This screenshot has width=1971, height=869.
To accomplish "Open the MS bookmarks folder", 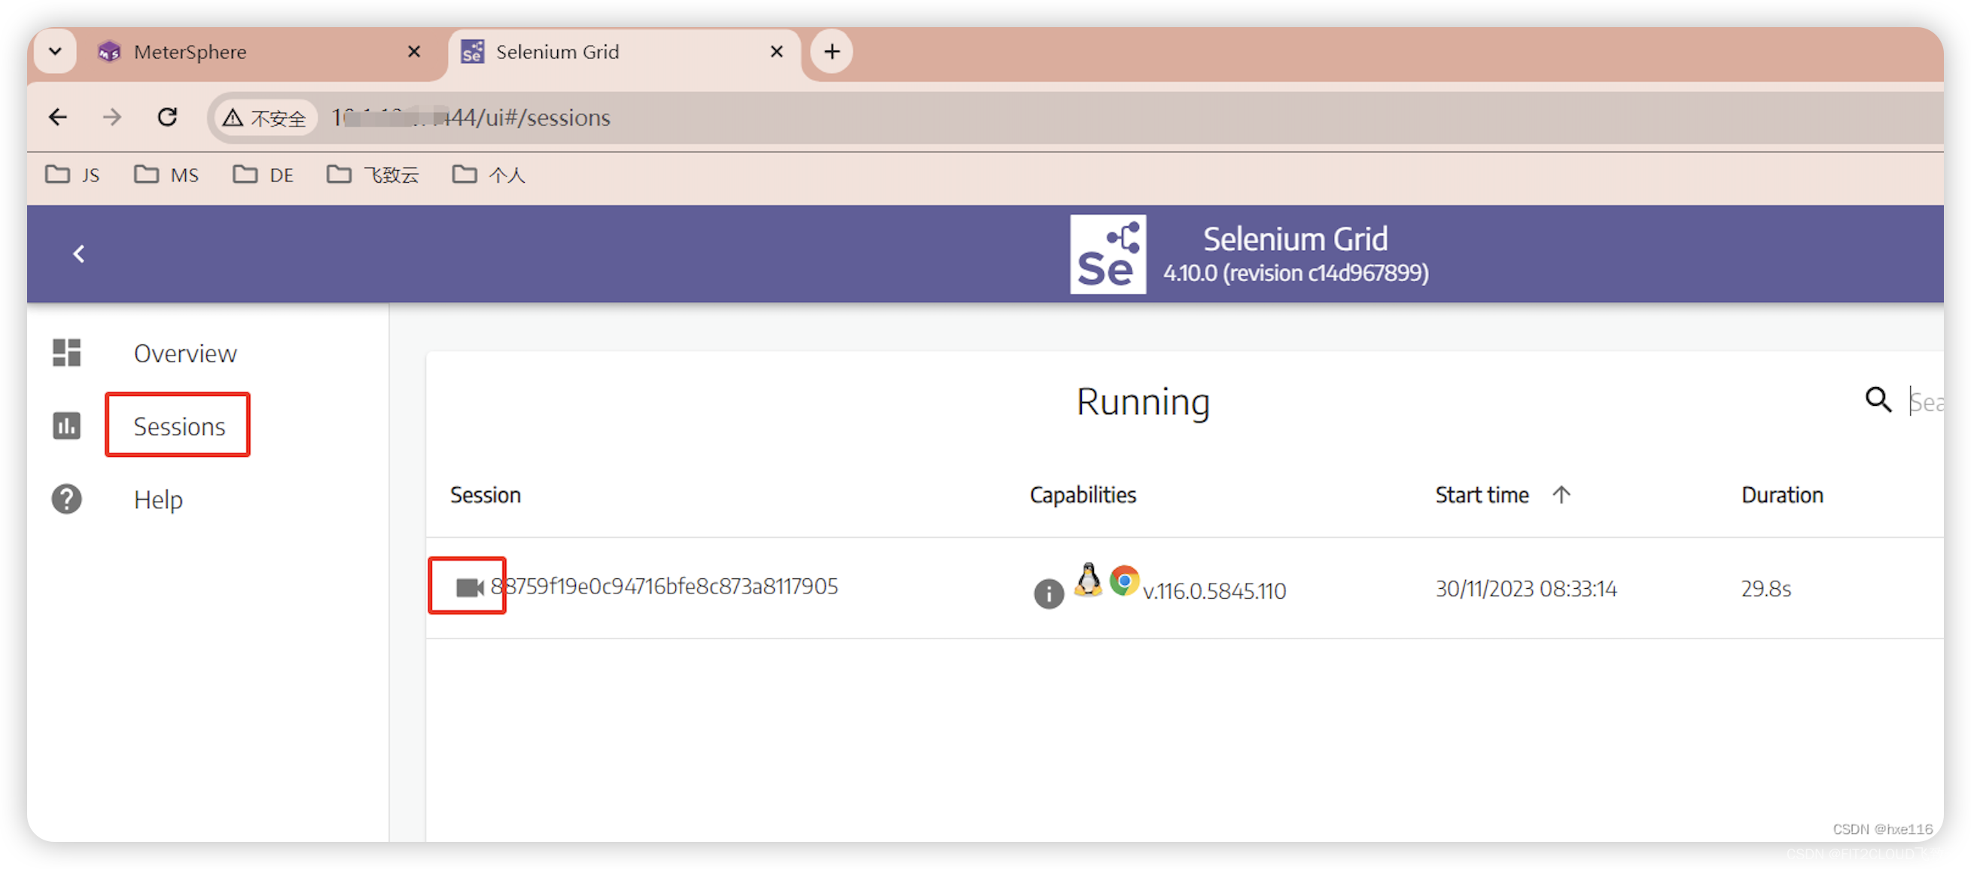I will pos(166,175).
